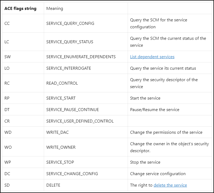Open the List dependent services link

pyautogui.click(x=152, y=57)
